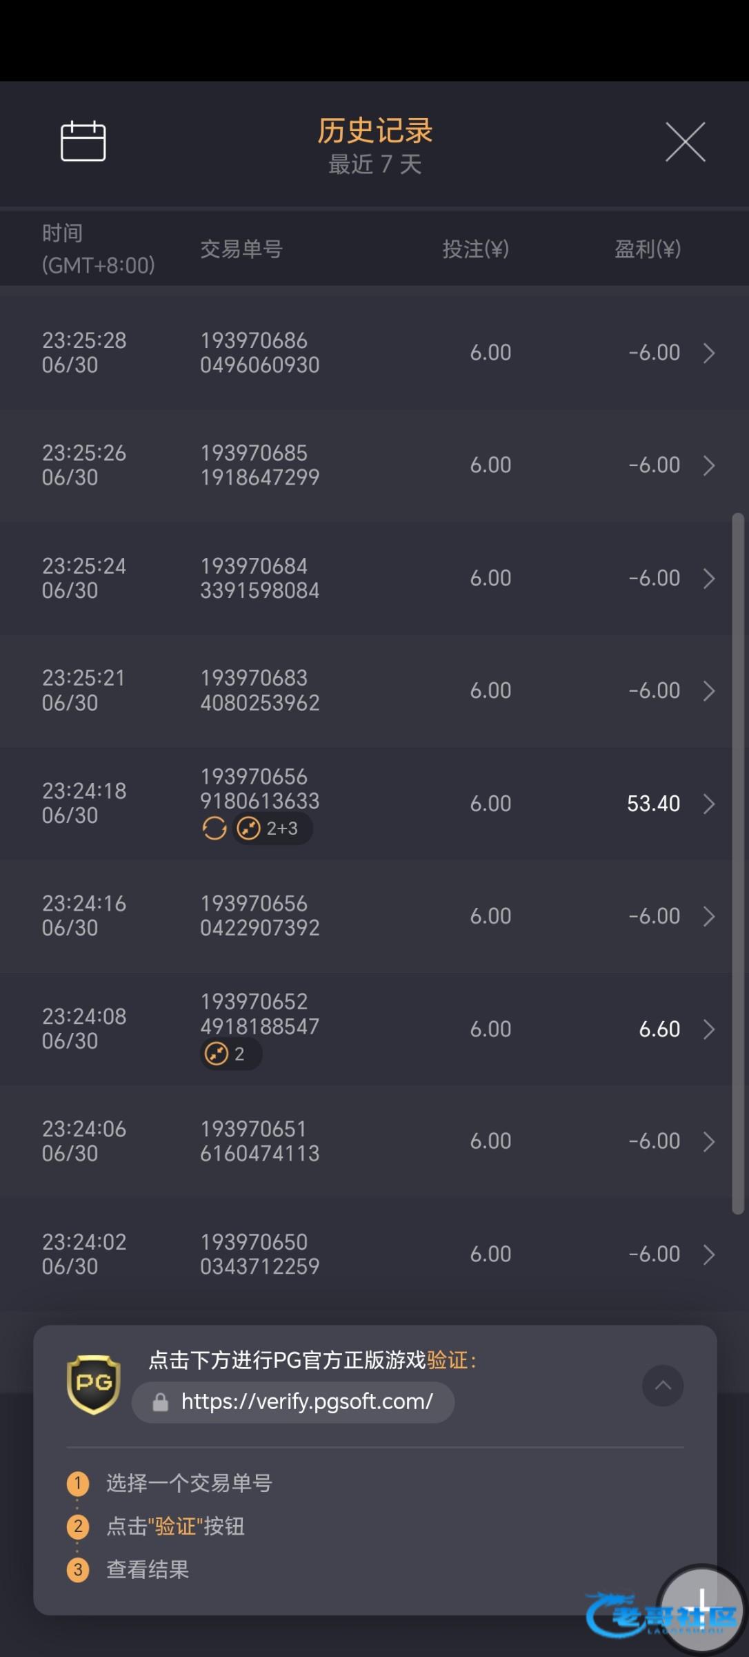
Task: Click the lock icon beside verify URL
Action: 160,1402
